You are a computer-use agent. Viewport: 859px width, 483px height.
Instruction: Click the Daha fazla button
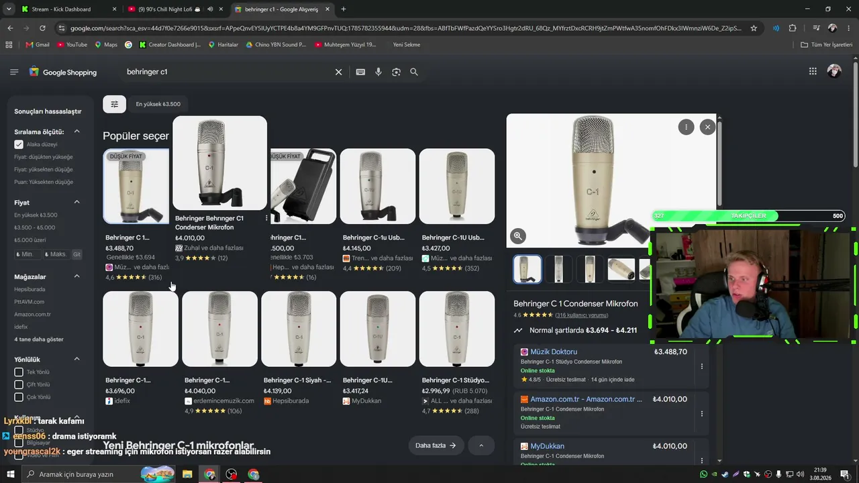tap(436, 445)
